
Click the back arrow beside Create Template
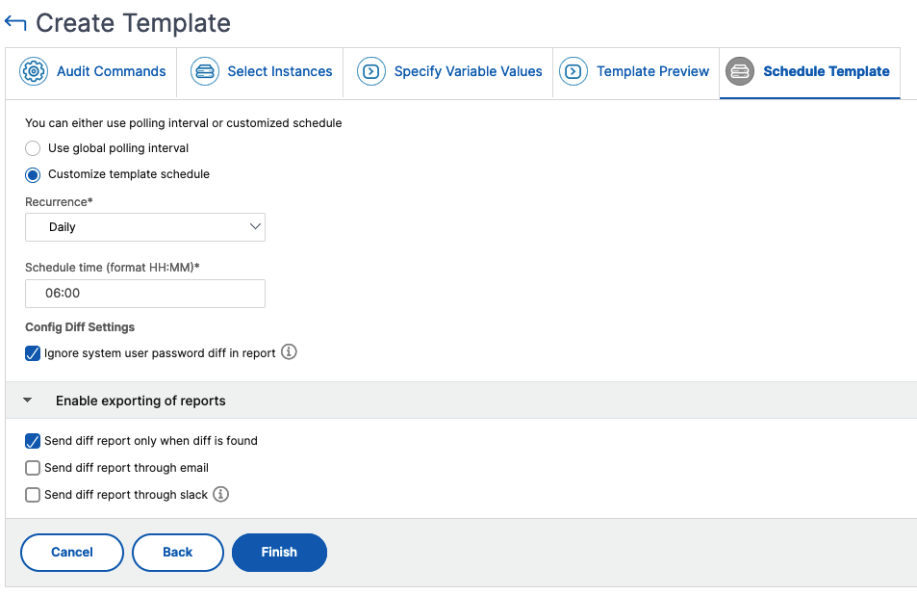(x=15, y=23)
